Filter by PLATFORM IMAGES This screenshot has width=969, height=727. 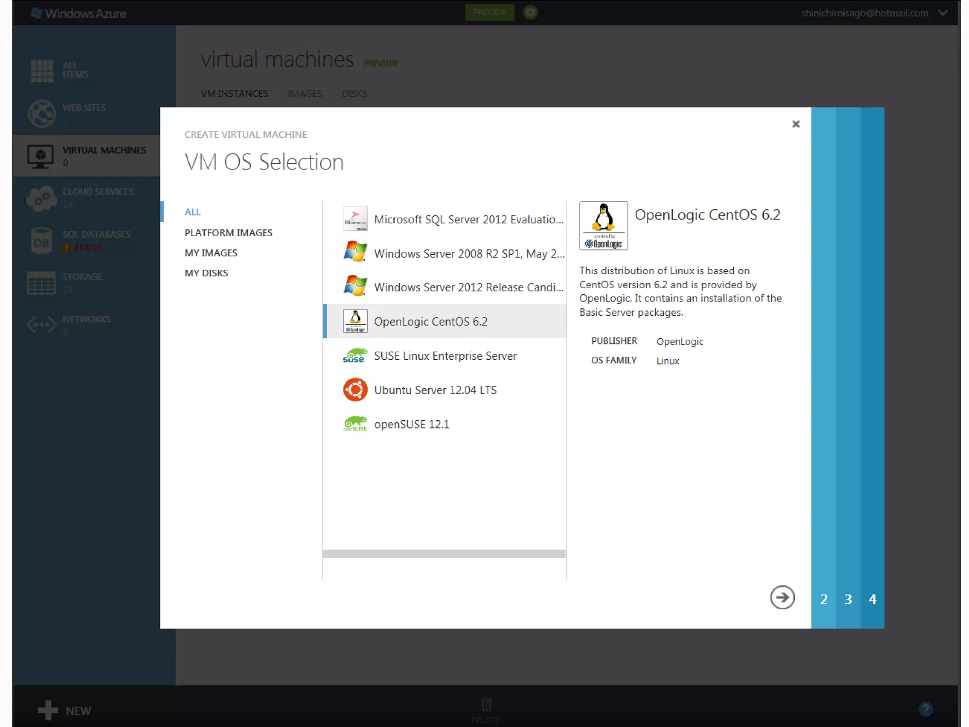(229, 232)
